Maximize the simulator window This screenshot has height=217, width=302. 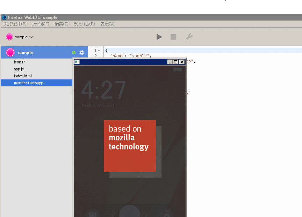coord(176,62)
